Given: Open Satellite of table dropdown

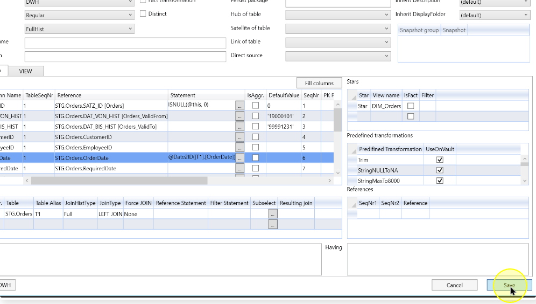Looking at the screenshot, I should (x=338, y=29).
